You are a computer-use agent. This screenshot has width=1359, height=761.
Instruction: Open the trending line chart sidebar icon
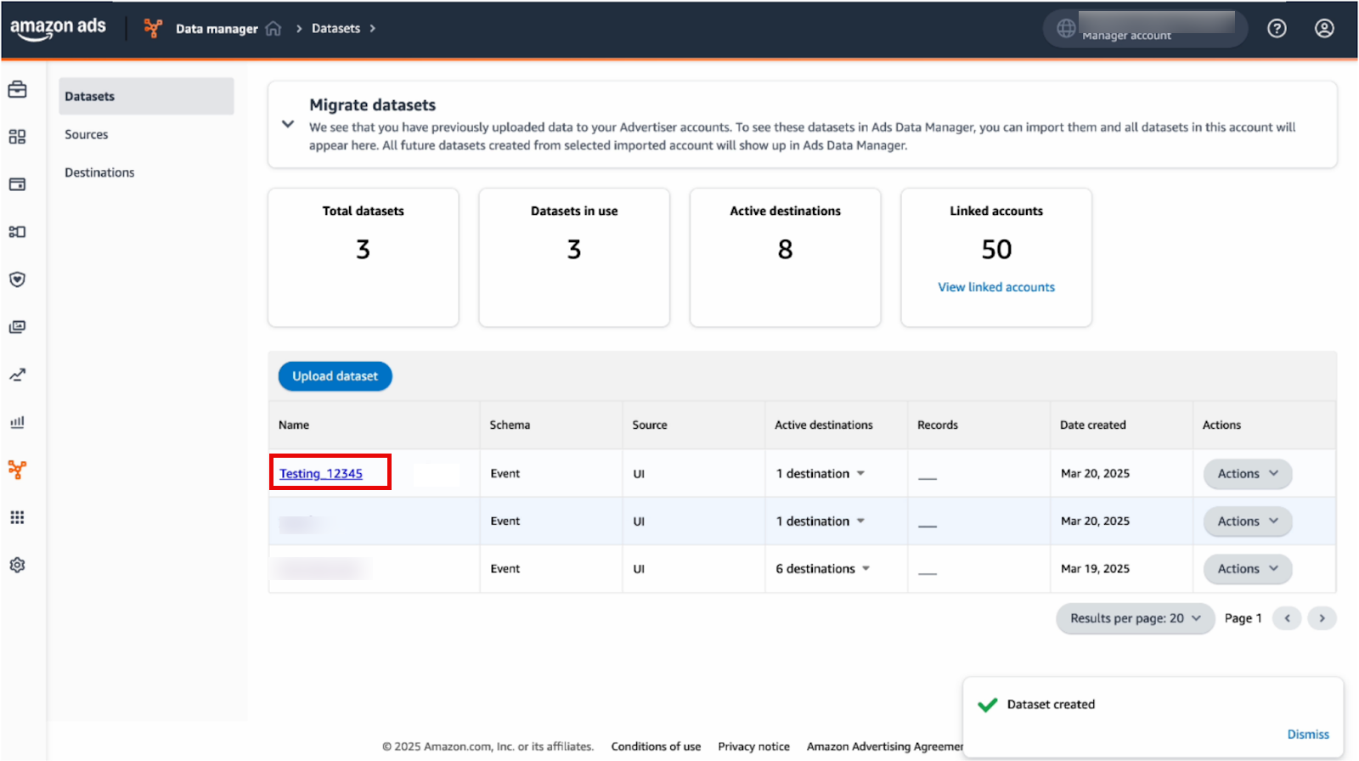pos(17,375)
